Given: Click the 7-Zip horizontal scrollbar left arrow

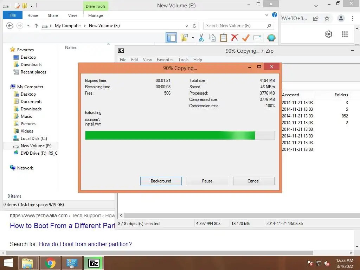Looking at the screenshot, I should click(121, 216).
